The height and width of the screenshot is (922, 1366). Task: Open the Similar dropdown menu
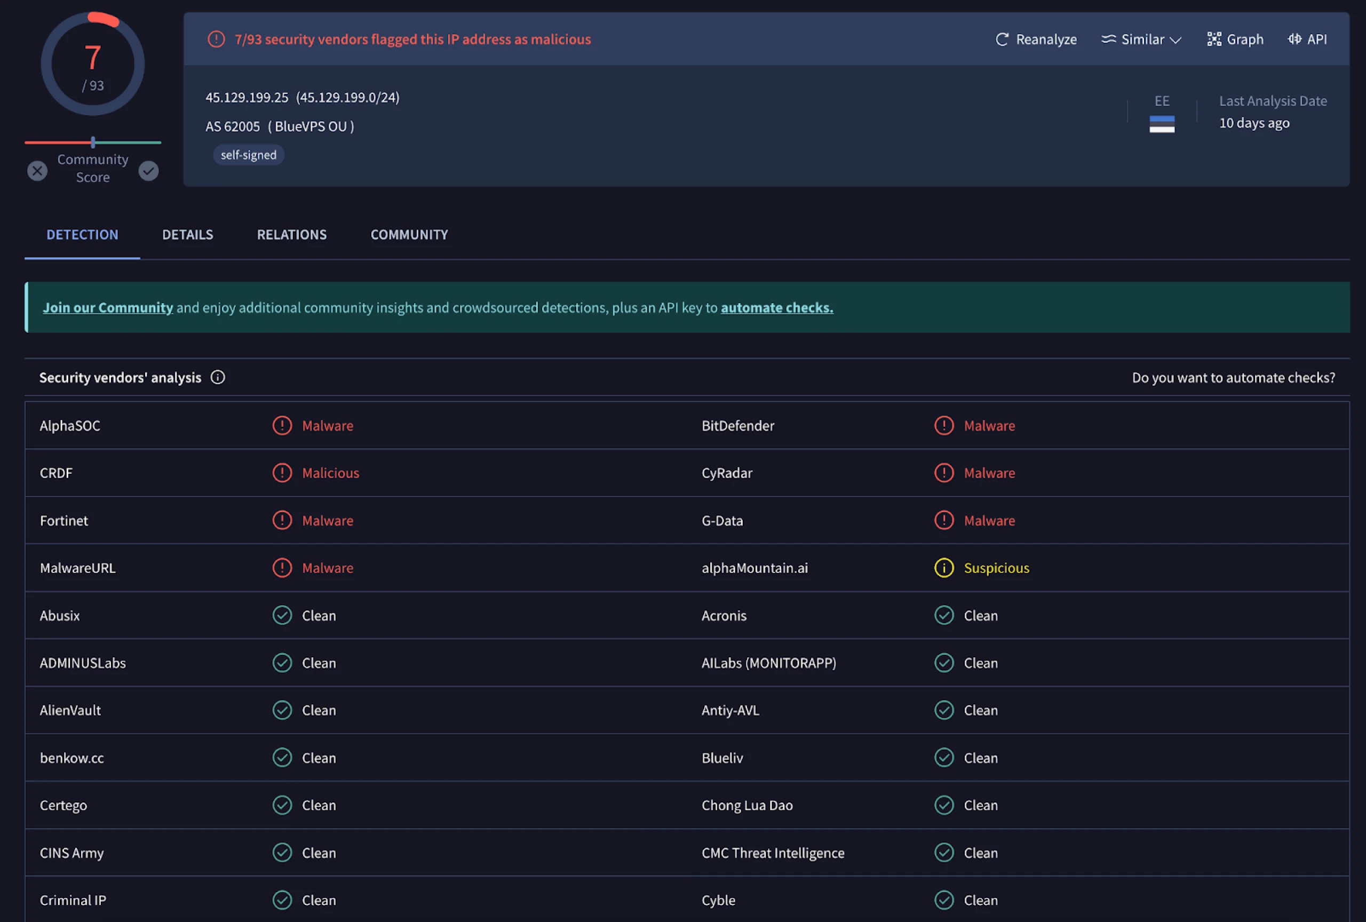point(1141,39)
